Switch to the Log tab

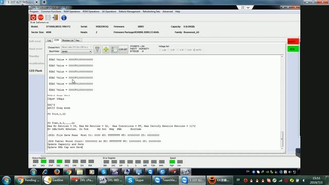tap(49, 40)
